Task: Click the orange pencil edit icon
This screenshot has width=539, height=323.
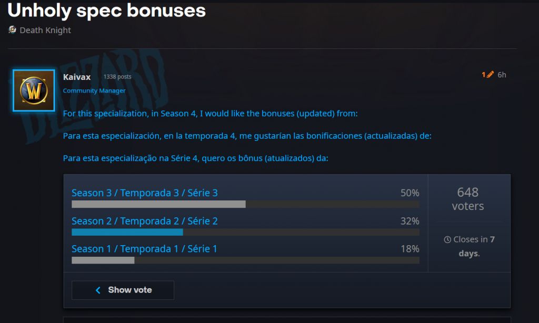Action: tap(490, 75)
